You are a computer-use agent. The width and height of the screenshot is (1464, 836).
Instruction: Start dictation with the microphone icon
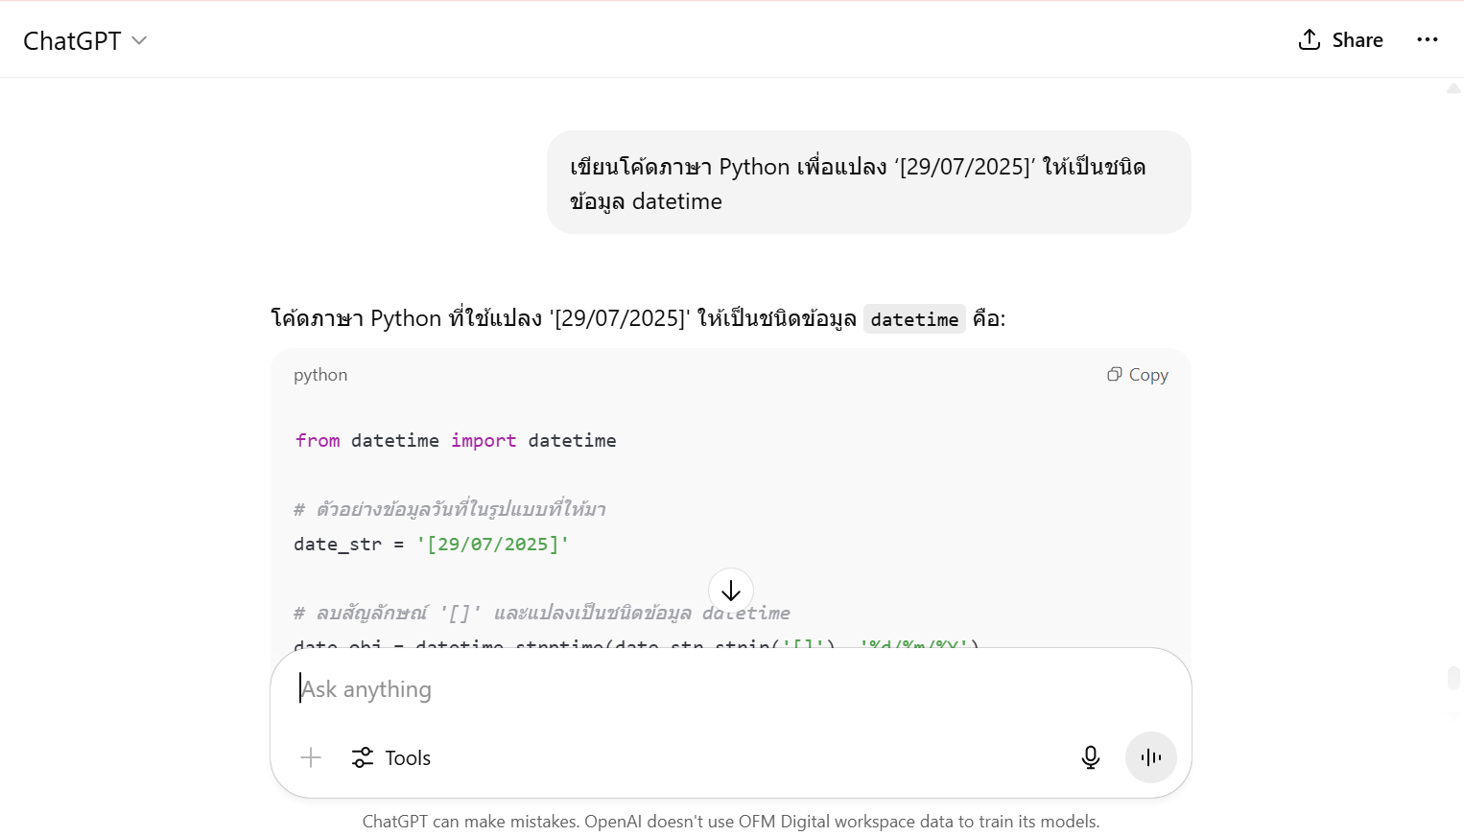1091,757
